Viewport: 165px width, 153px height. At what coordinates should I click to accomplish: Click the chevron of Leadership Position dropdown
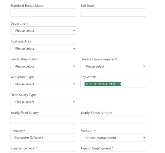tap(74, 66)
